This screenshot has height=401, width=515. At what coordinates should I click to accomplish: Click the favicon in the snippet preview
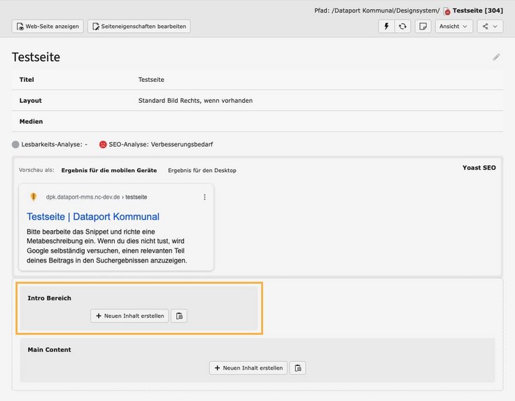point(33,197)
